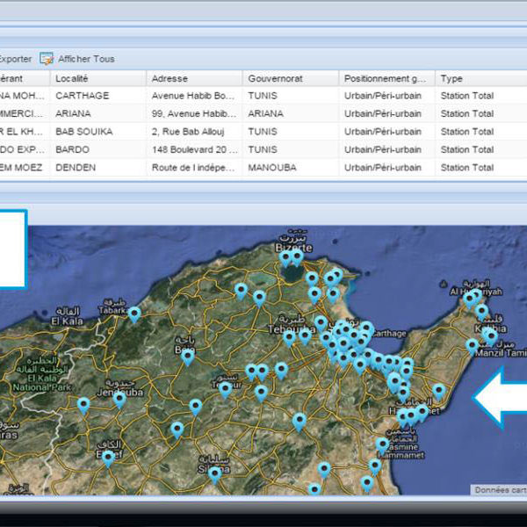This screenshot has width=527, height=527.
Task: Click the Positionnement column header
Action: point(384,79)
